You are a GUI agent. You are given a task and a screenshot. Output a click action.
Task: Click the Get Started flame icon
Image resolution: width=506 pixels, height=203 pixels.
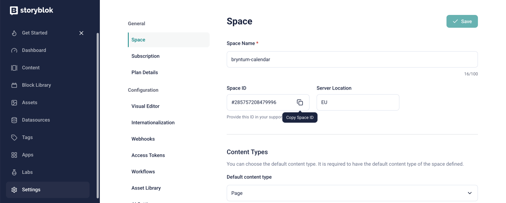click(x=14, y=33)
